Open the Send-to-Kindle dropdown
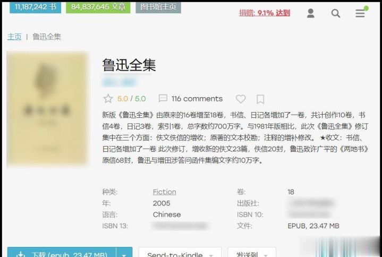Screen dimensions: 382x257 point(180,254)
